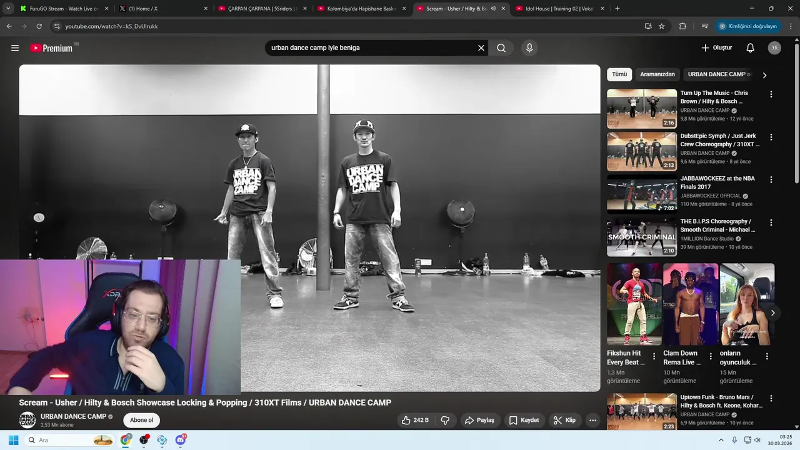Open media controls icon in browser toolbar
This screenshot has height=450, width=800.
[705, 26]
